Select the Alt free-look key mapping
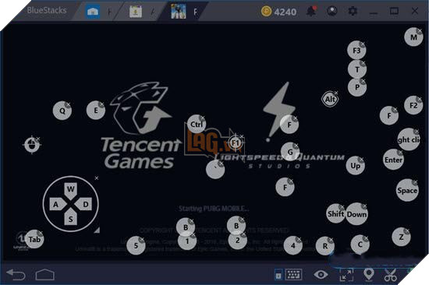 tap(330, 99)
